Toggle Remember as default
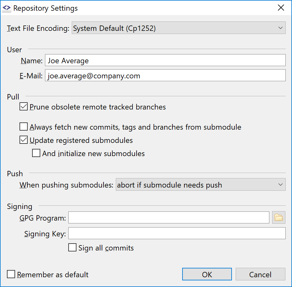 click(x=11, y=274)
